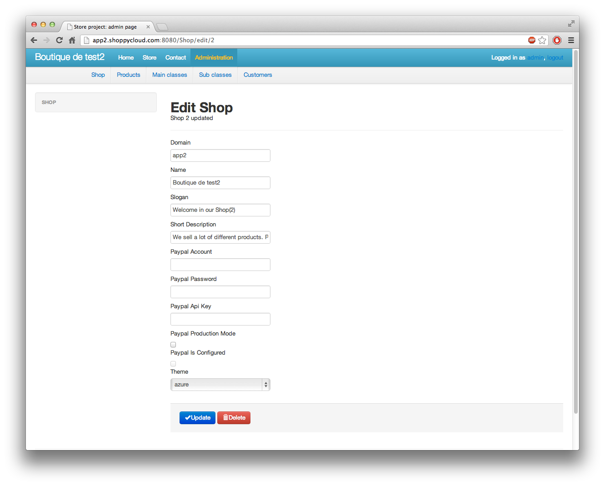
Task: Open the browser home page icon
Action: (72, 40)
